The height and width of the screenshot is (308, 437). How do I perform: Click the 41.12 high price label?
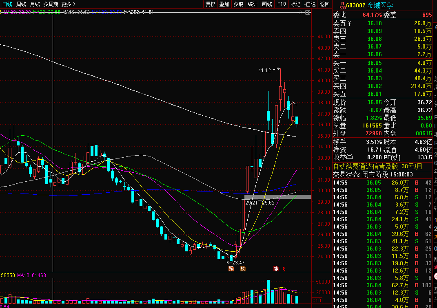[264, 70]
